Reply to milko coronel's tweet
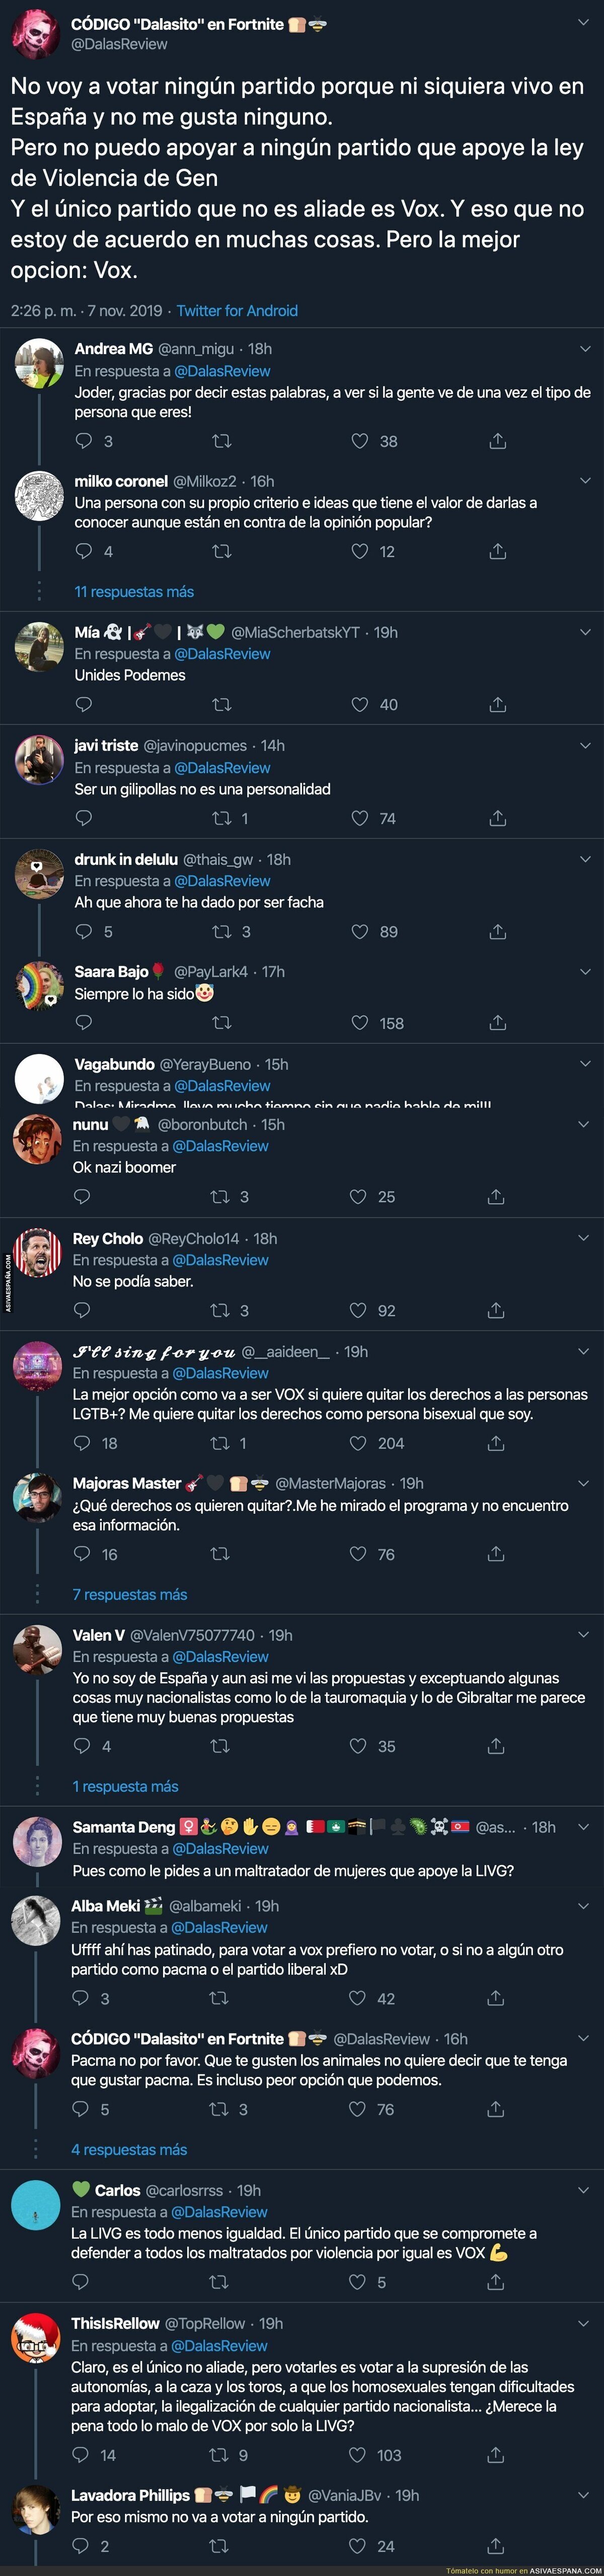This screenshot has height=2576, width=604. [84, 551]
